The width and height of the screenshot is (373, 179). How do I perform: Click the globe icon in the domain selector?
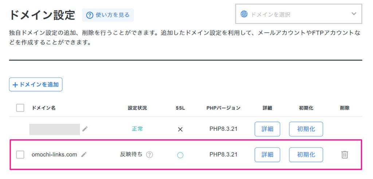[244, 14]
